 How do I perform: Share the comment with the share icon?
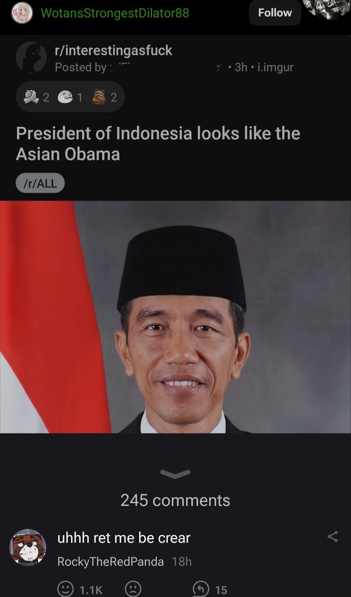pos(332,537)
